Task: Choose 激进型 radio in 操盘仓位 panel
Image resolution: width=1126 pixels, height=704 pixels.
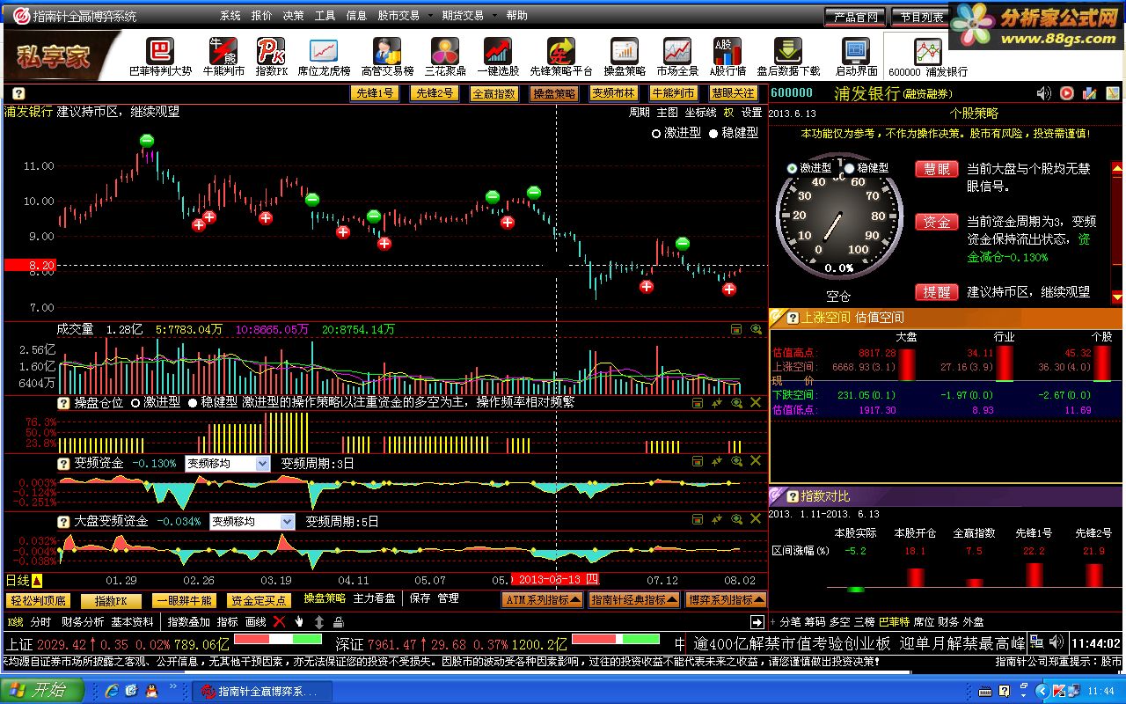Action: click(x=135, y=402)
